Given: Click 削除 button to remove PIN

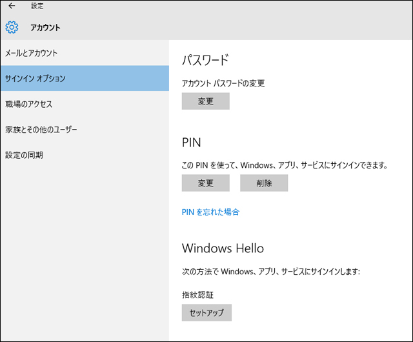Looking at the screenshot, I should click(263, 183).
